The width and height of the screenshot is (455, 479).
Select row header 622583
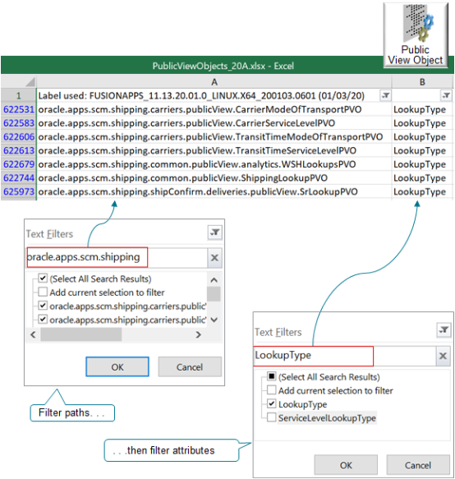click(x=19, y=123)
